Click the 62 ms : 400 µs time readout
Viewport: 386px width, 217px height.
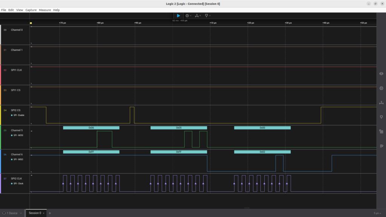(180, 21)
